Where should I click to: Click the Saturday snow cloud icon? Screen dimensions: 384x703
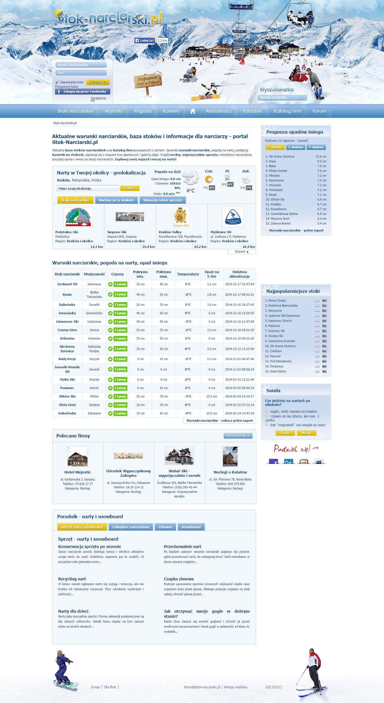coord(246,179)
